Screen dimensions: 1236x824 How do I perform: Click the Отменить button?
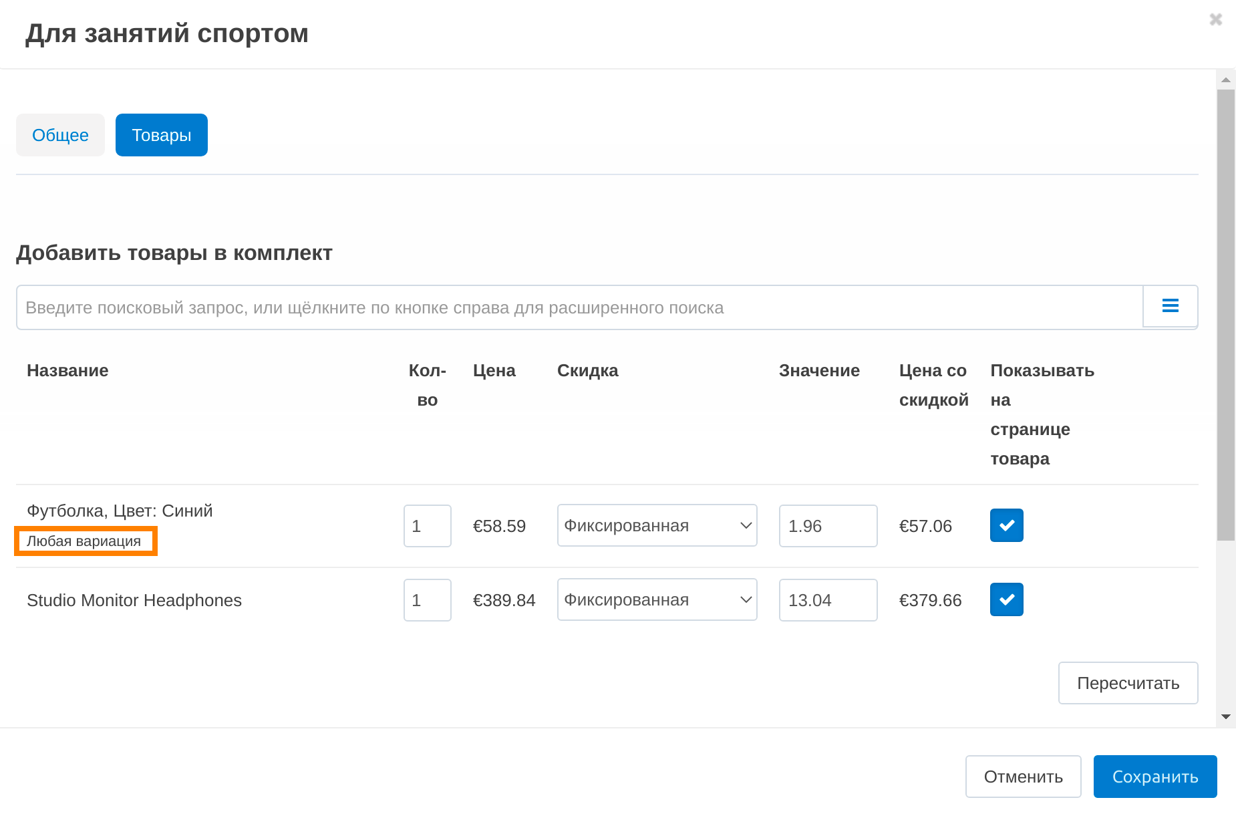click(x=1023, y=777)
